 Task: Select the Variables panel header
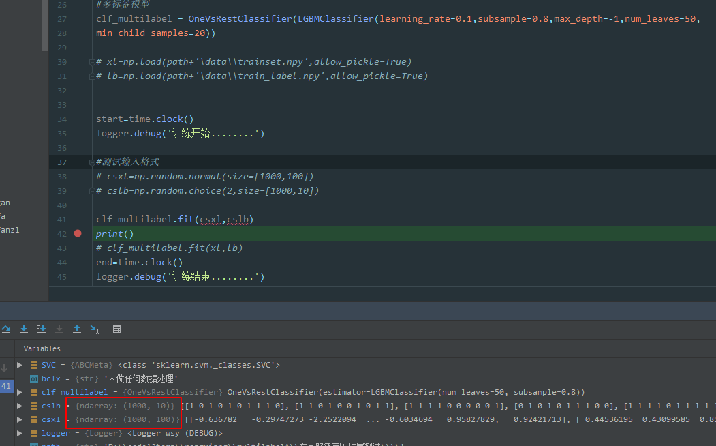42,348
